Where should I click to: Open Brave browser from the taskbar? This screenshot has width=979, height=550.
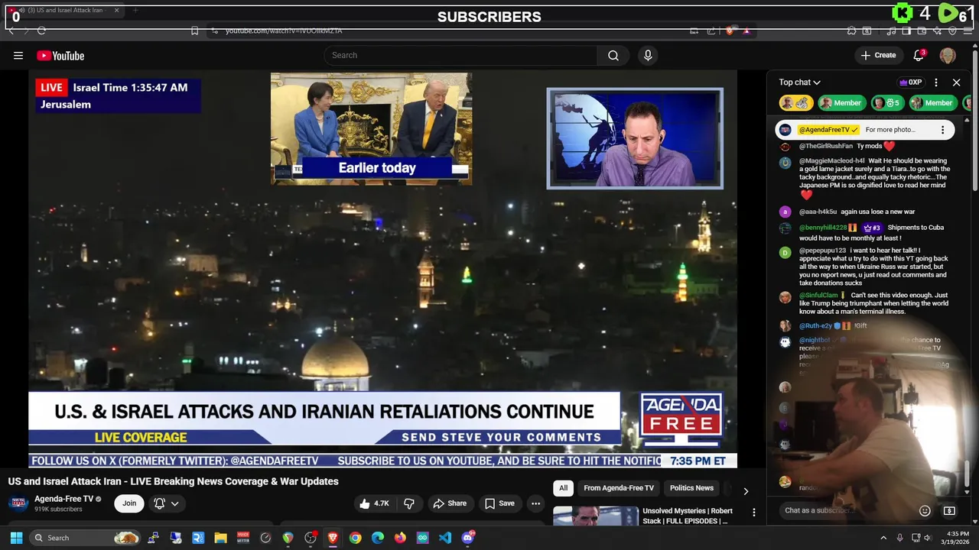333,538
